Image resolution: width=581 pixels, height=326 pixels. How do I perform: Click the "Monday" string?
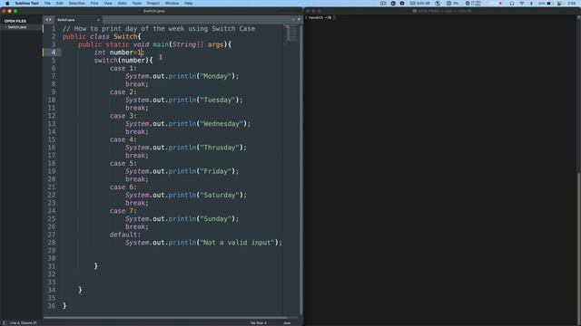coord(215,76)
